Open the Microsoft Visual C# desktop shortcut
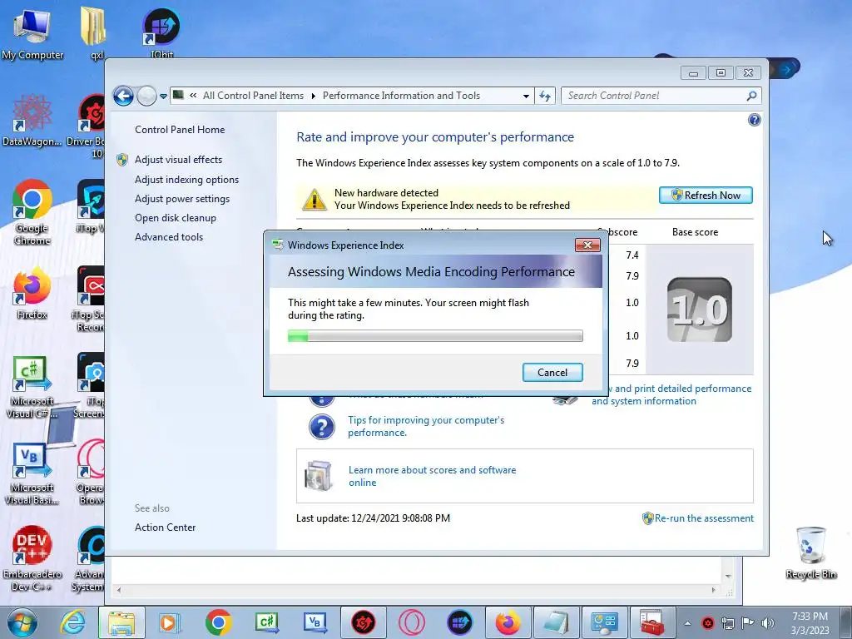The width and height of the screenshot is (852, 639). point(32,387)
